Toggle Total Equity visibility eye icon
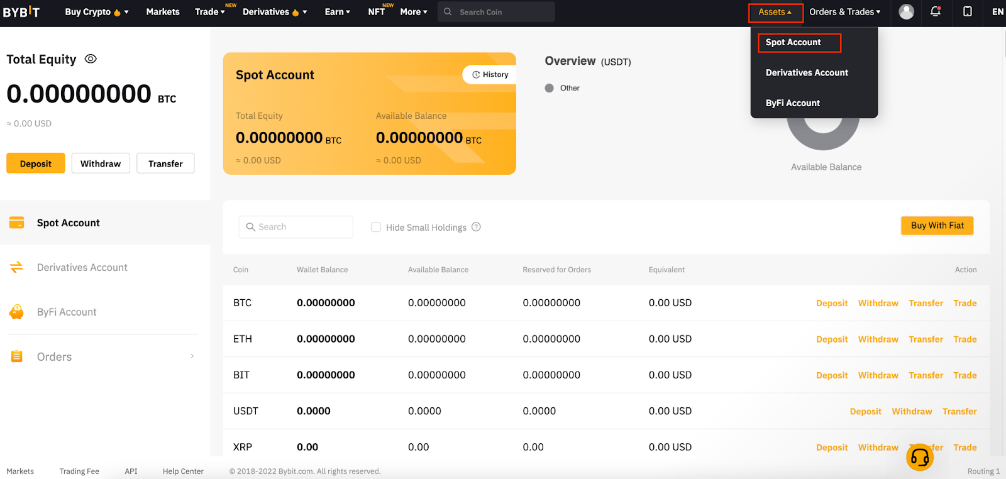 [91, 58]
